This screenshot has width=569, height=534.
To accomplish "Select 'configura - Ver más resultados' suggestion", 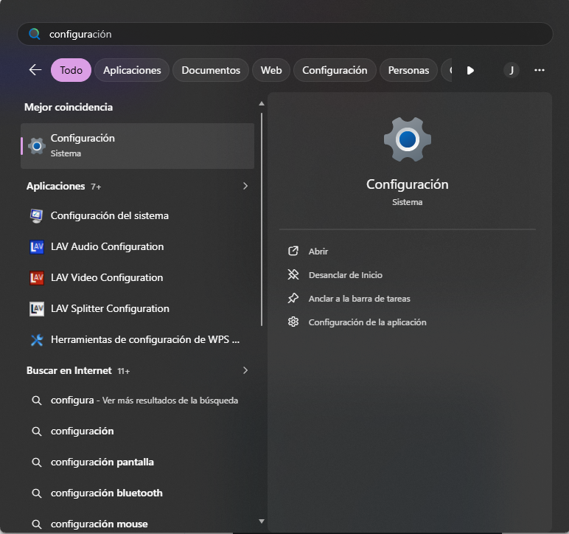I will 138,400.
